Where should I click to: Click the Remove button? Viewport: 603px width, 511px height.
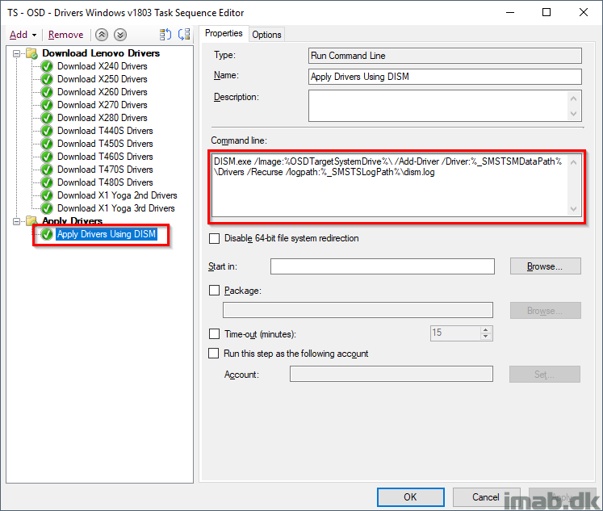click(65, 35)
